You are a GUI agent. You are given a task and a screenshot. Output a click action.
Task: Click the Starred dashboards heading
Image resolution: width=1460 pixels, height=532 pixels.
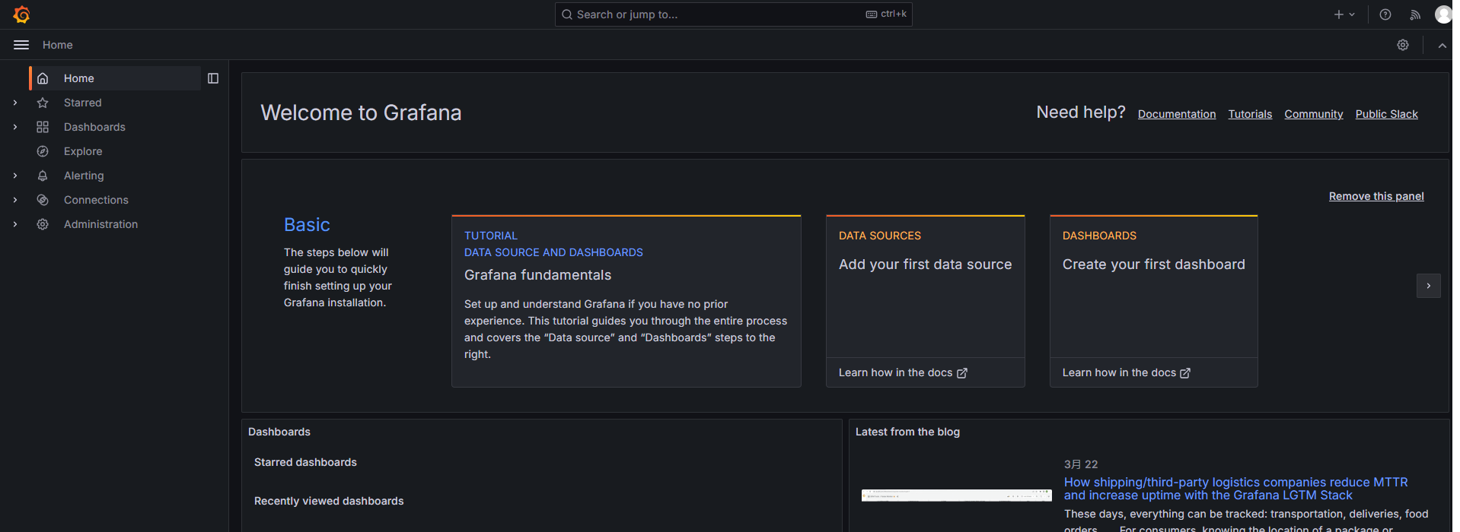point(305,462)
